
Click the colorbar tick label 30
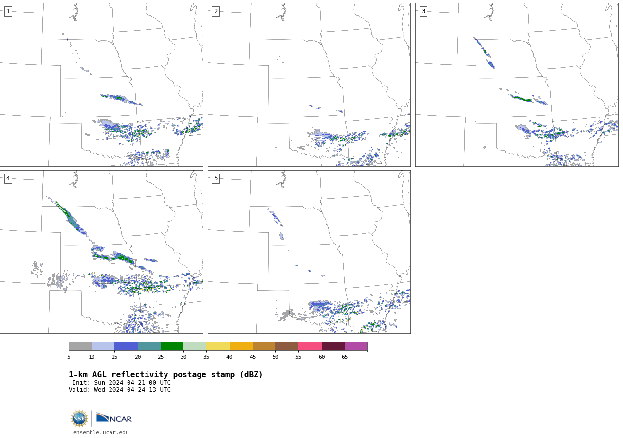click(183, 357)
